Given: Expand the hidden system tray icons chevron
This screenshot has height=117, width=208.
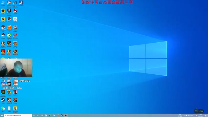Looking at the screenshot, I should 184,115.
